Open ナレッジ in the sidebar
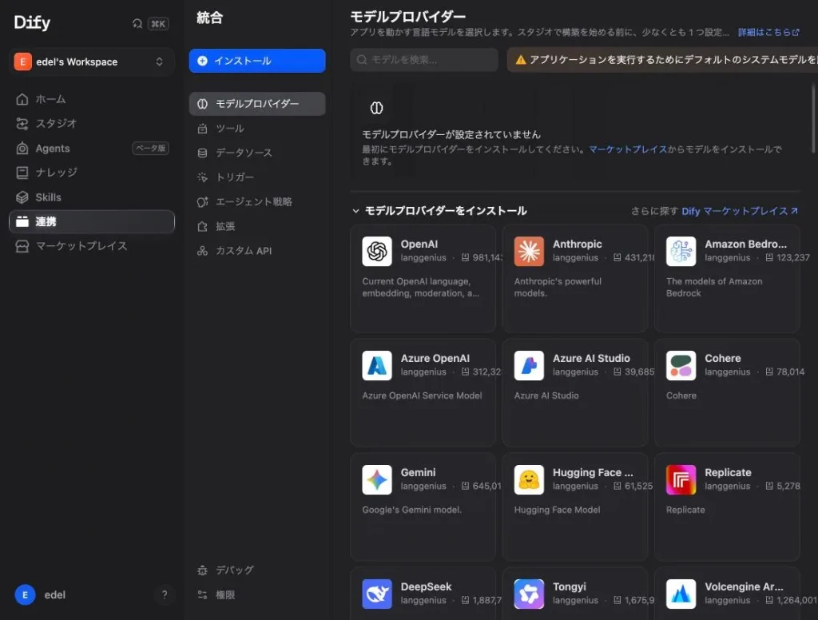818x620 pixels. coord(92,173)
